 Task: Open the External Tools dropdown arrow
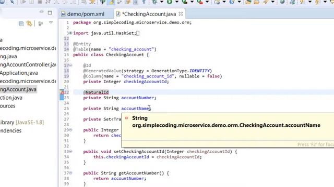[207, 2]
